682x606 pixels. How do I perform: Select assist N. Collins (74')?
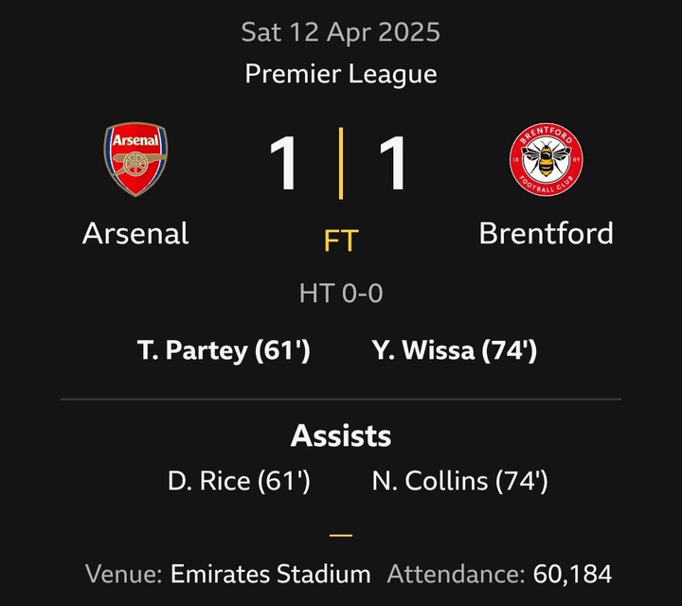(x=460, y=481)
